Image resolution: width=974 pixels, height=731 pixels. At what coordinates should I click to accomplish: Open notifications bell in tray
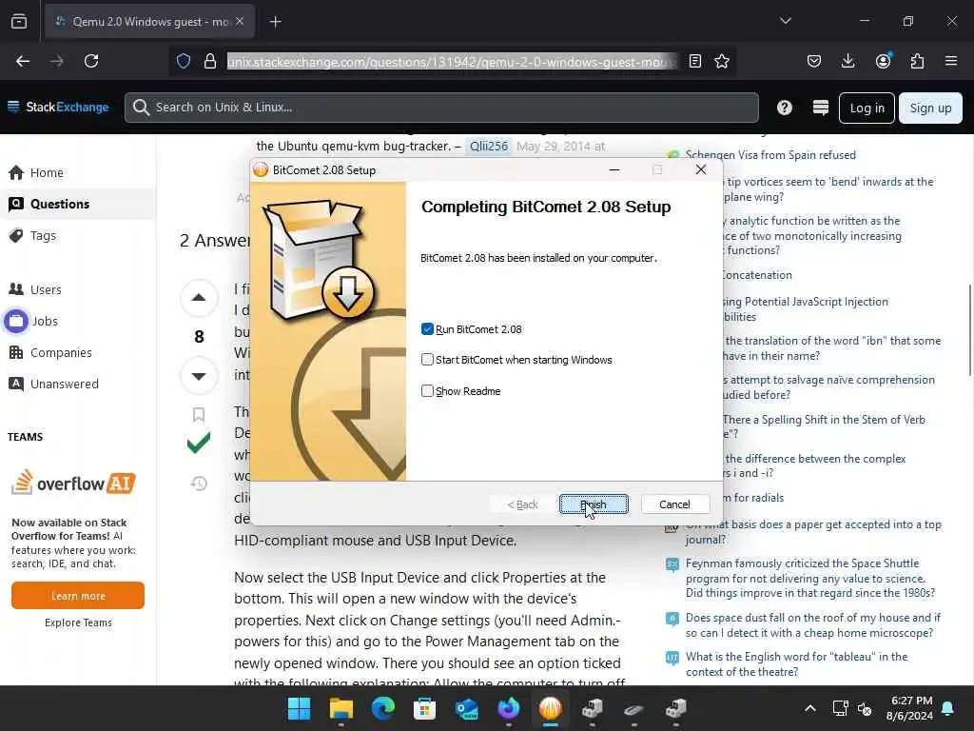[948, 708]
